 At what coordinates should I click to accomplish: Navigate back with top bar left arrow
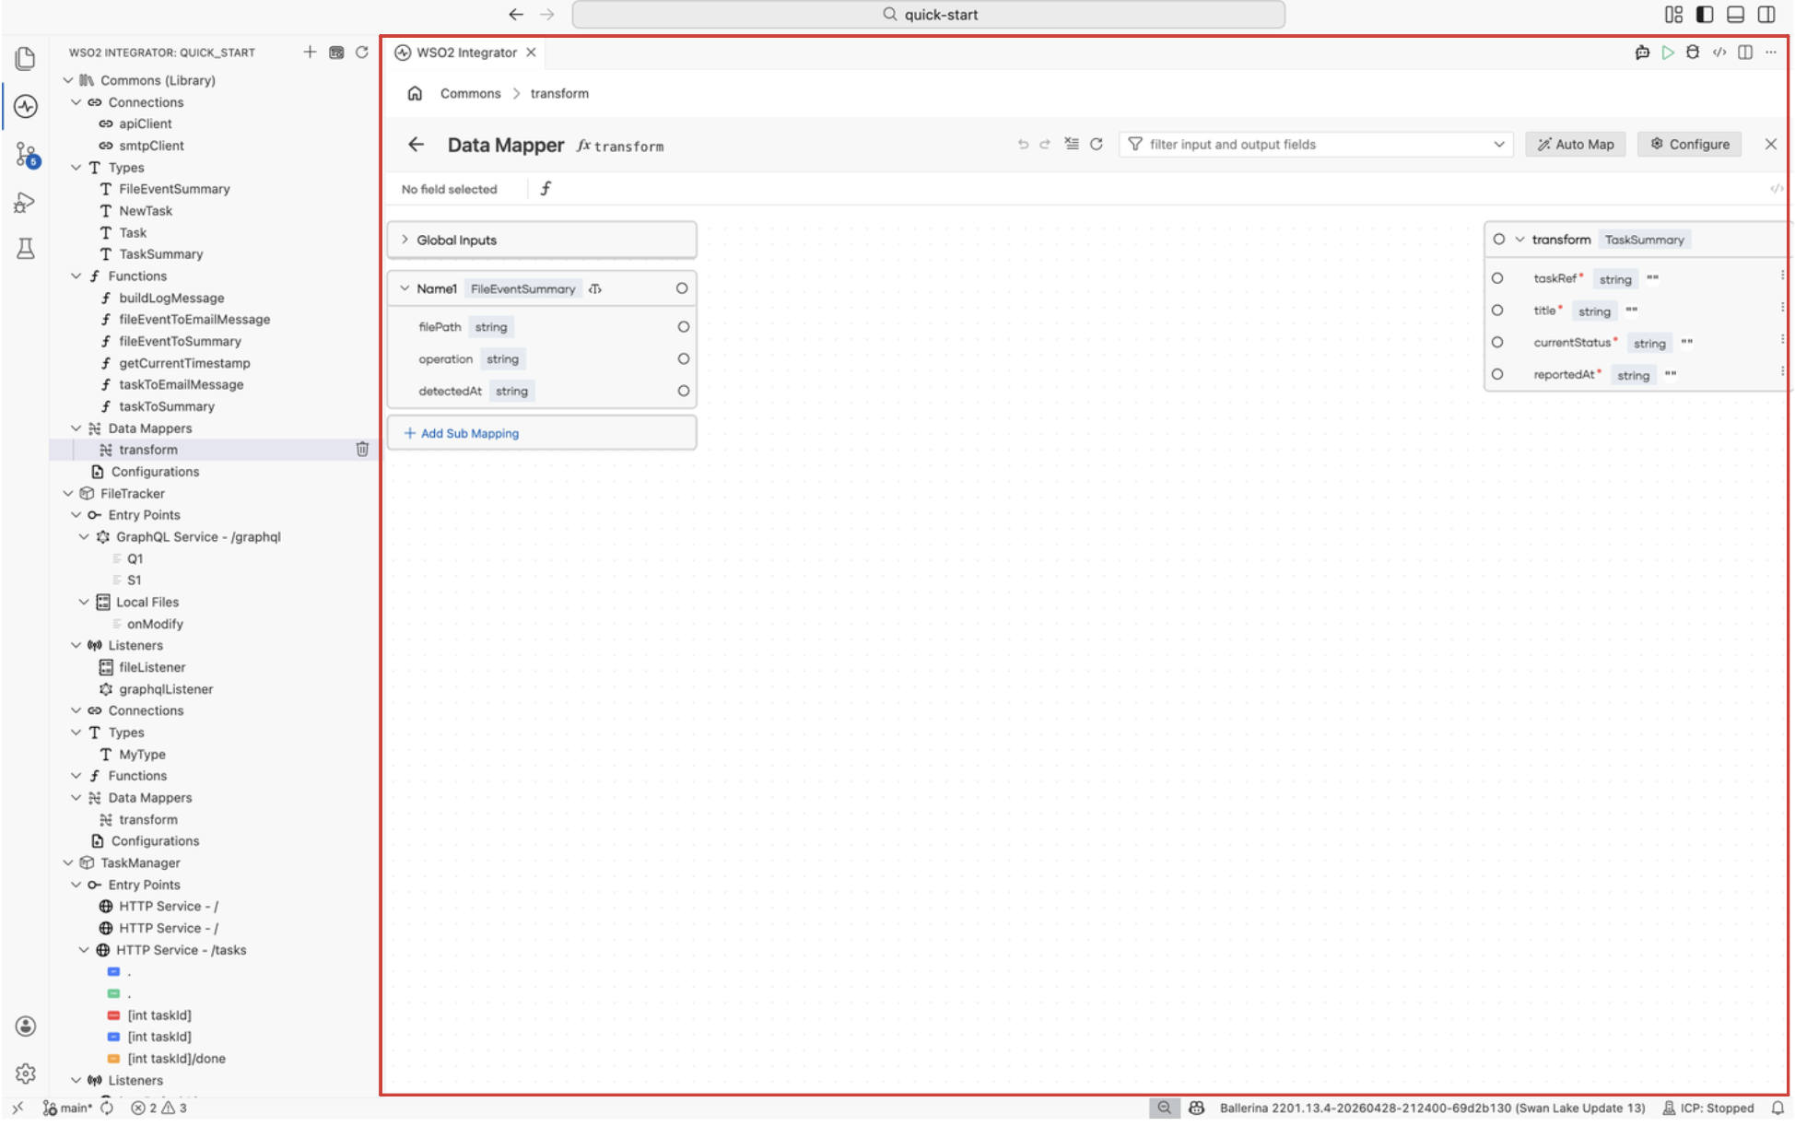tap(516, 15)
